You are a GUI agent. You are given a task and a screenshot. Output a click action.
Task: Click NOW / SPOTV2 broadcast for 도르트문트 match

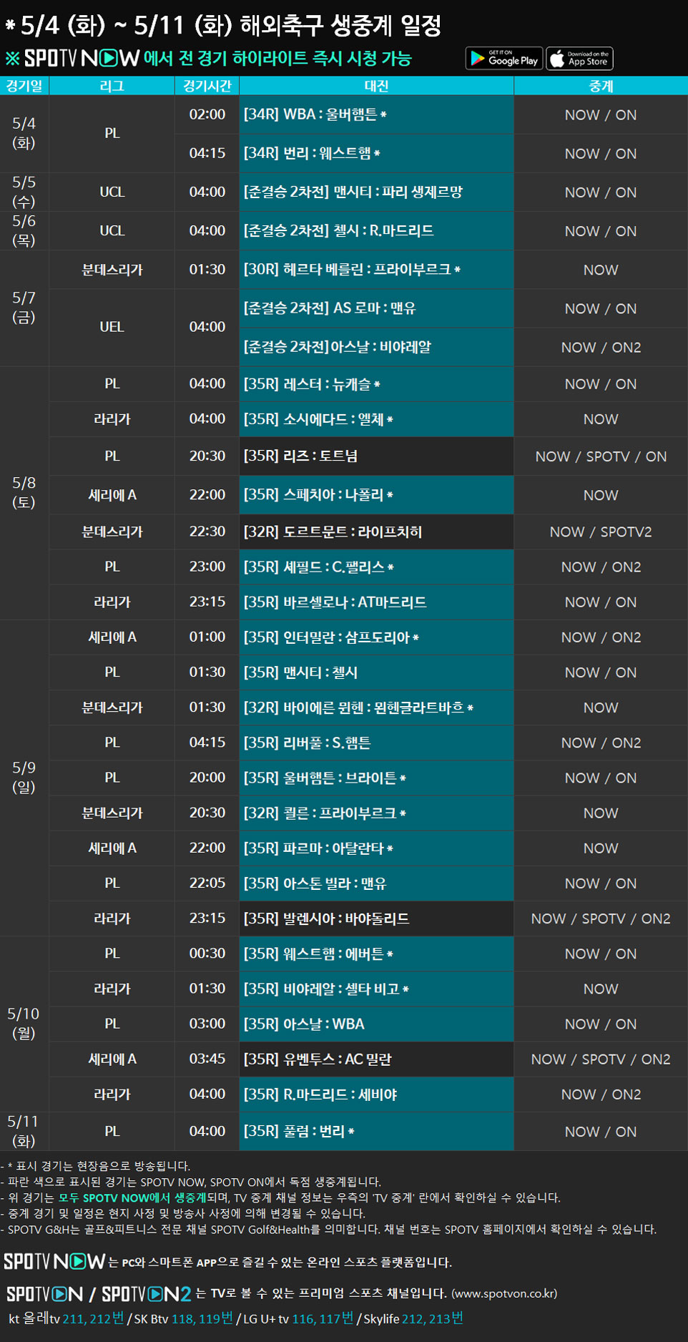pyautogui.click(x=600, y=532)
